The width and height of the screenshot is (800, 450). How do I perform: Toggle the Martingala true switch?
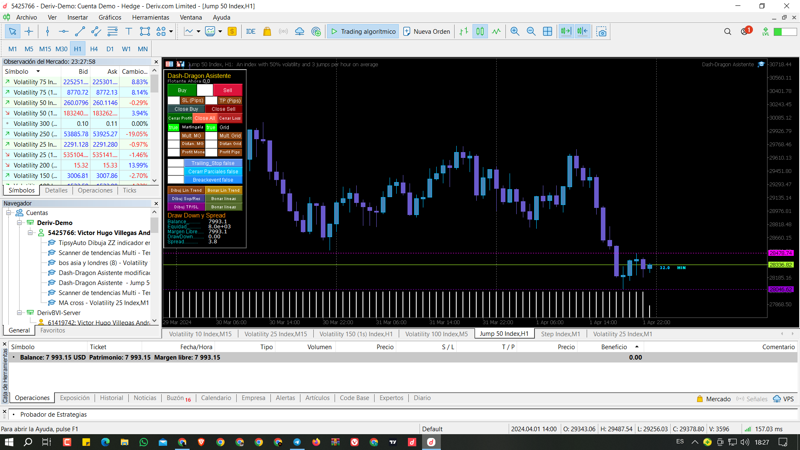(x=173, y=127)
